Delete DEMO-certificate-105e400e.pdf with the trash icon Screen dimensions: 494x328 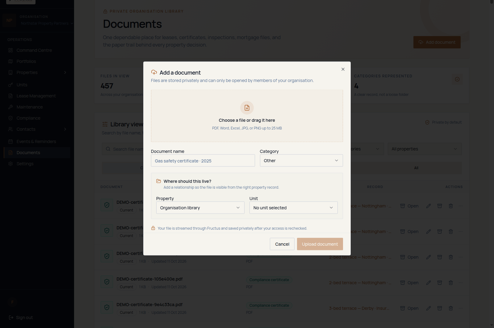point(451,283)
